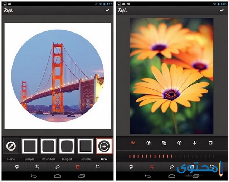Select the vignette square icon
The width and height of the screenshot is (229, 182).
tap(210, 143)
